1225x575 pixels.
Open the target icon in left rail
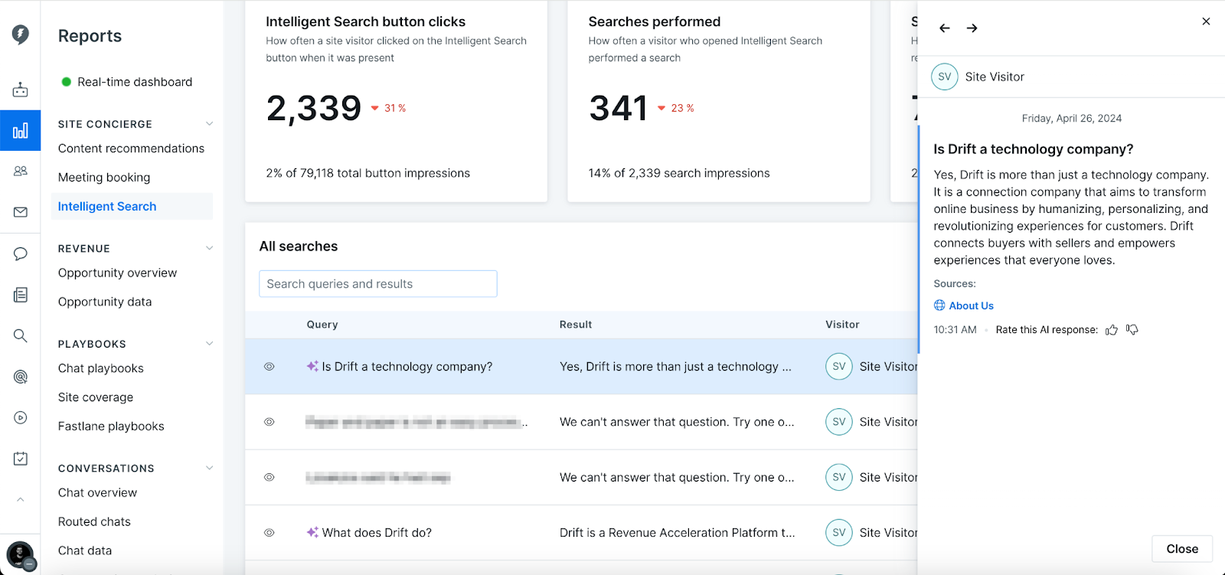(21, 377)
